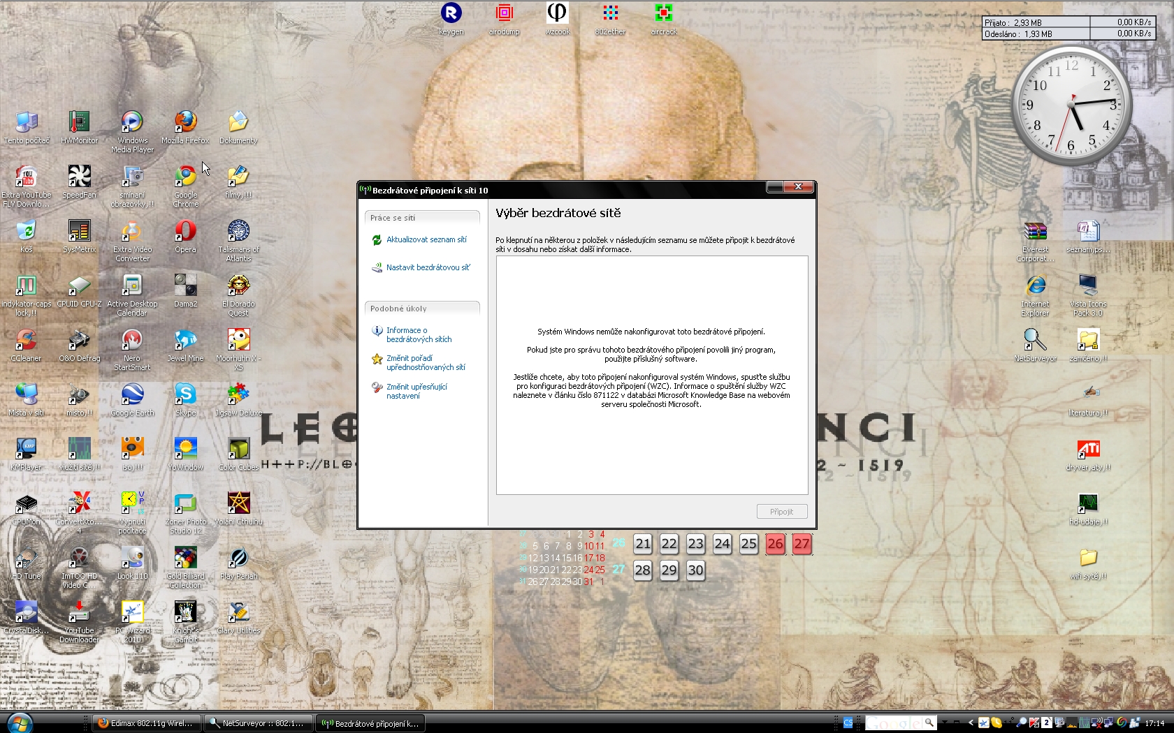Select the aircrack shortcut icon
The height and width of the screenshot is (733, 1174).
click(663, 14)
